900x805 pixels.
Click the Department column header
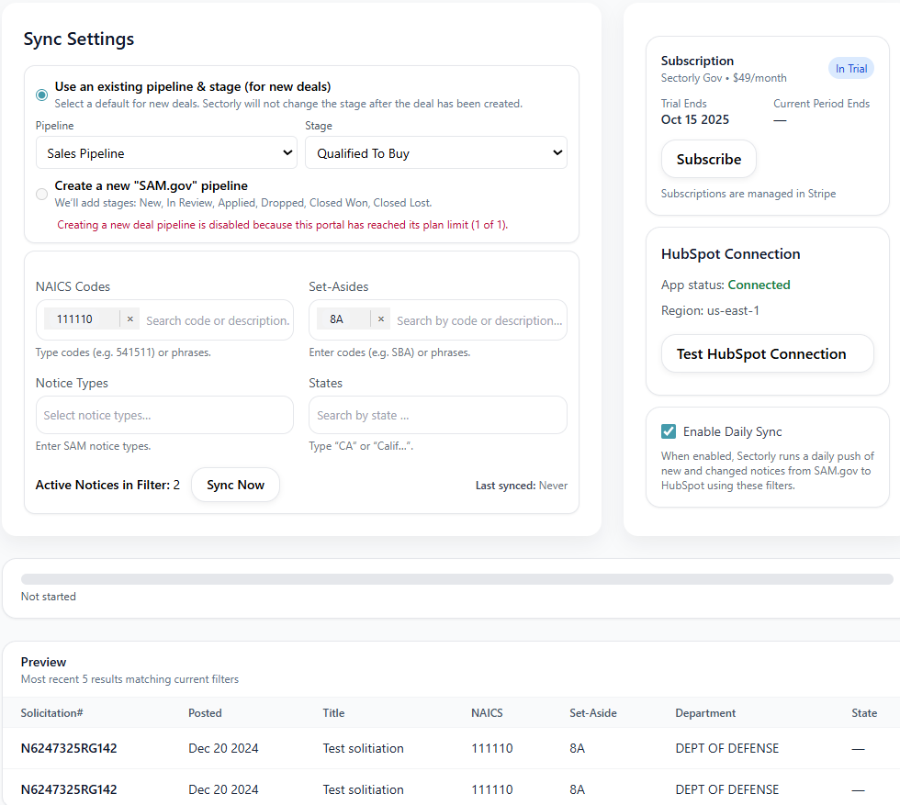705,713
